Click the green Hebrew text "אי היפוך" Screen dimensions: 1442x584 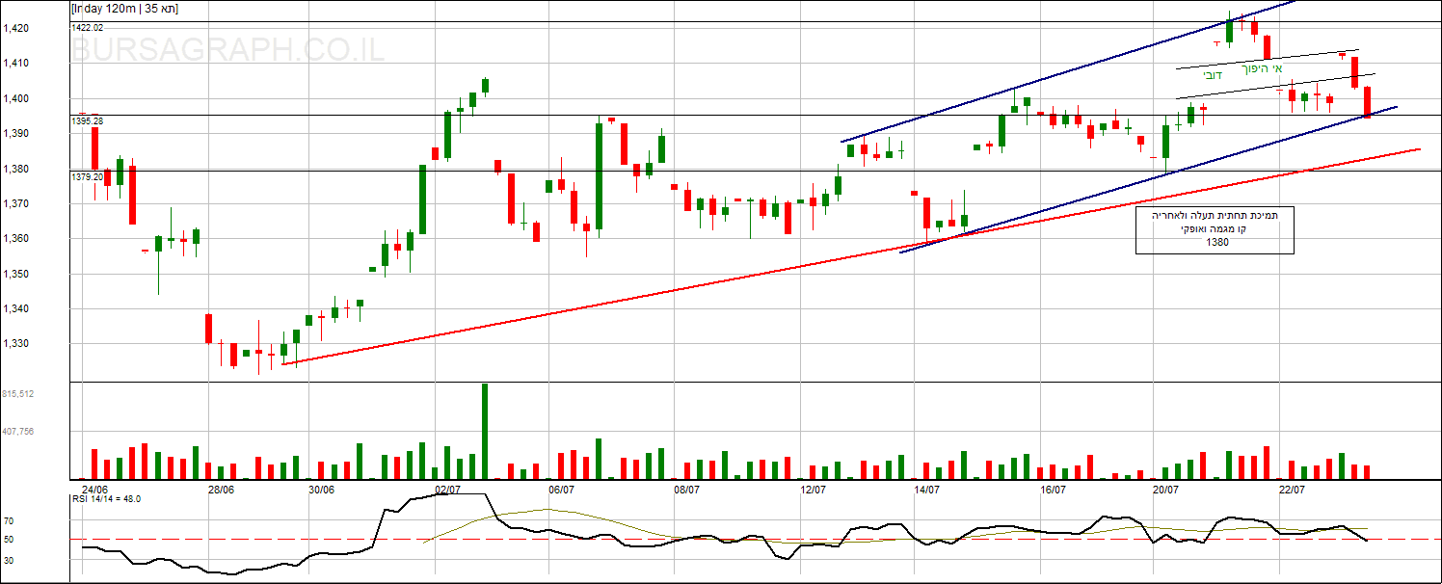(1264, 69)
